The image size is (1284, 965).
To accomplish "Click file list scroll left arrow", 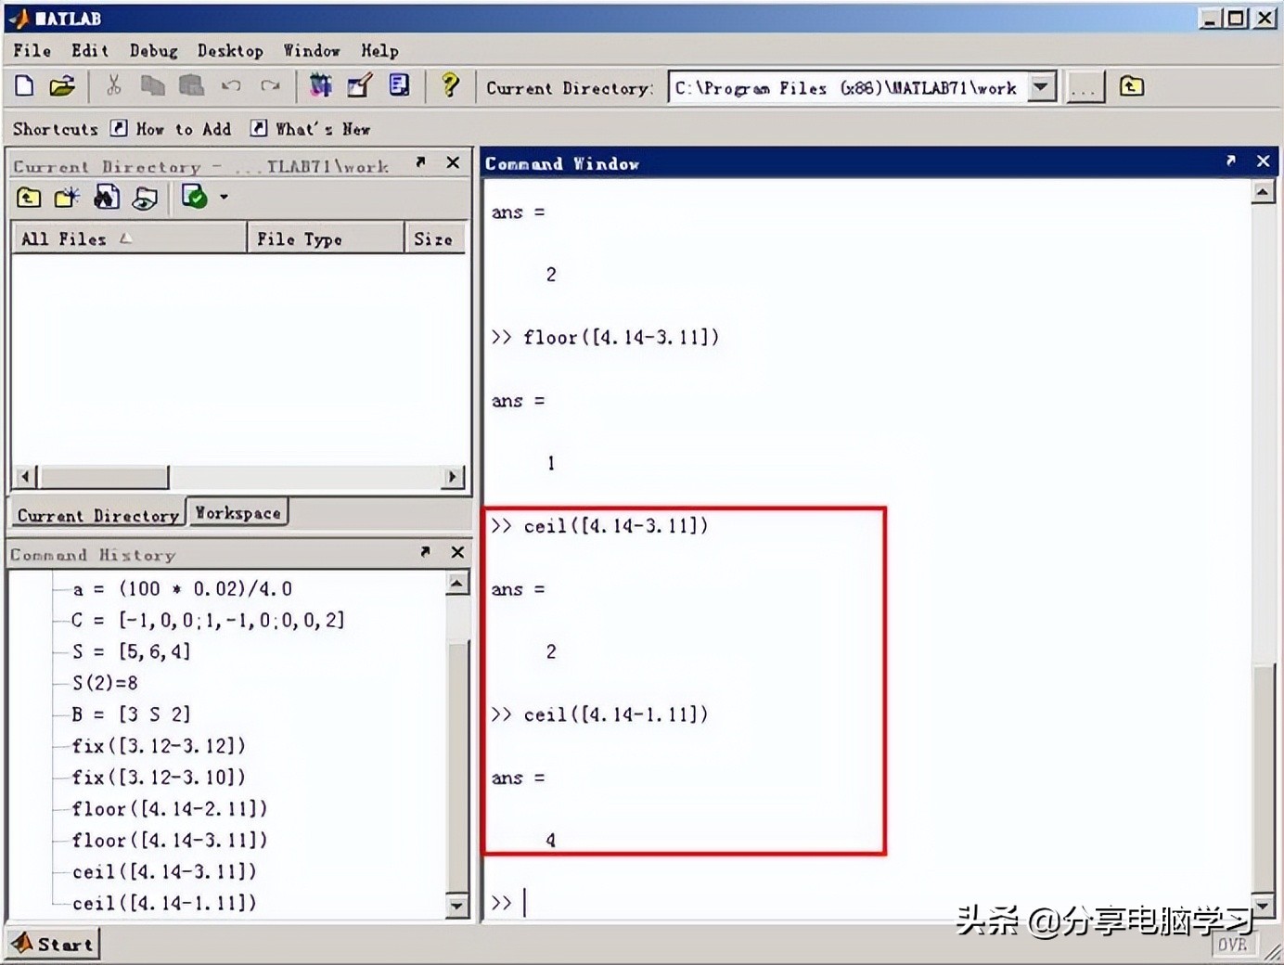I will click(x=26, y=477).
